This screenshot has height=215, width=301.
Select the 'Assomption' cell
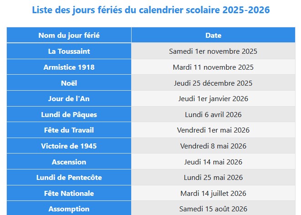[x=69, y=208]
